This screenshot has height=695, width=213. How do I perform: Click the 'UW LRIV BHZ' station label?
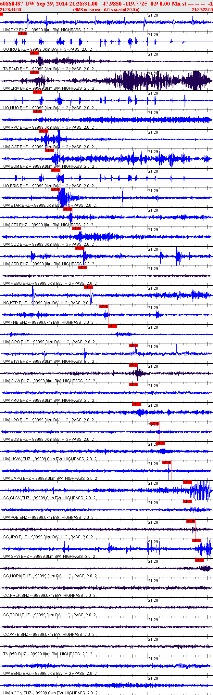click(16, 88)
